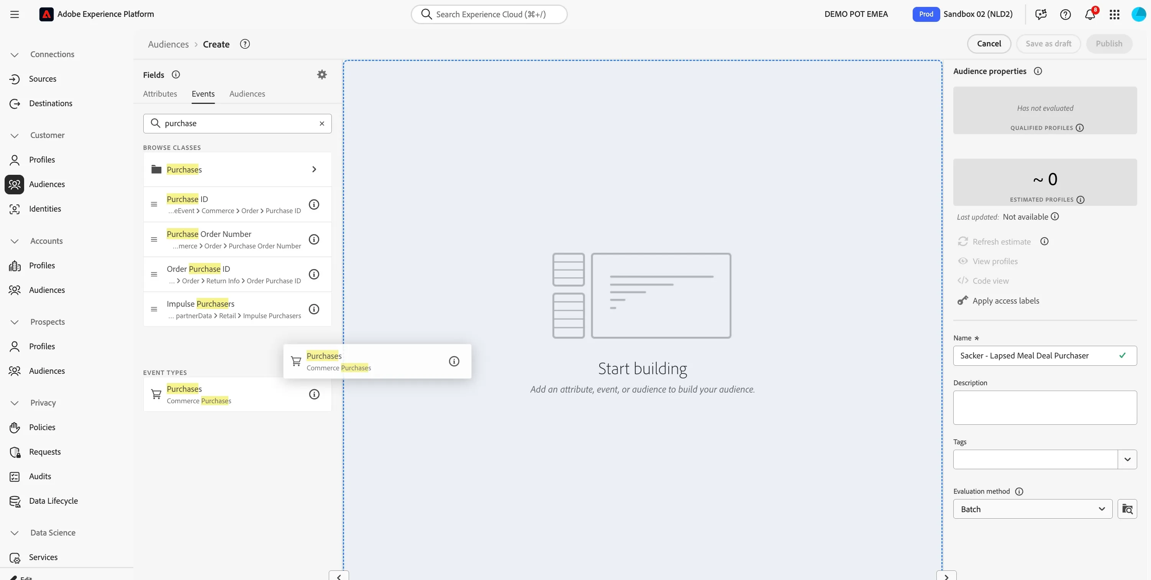Collapse the left Fields panel arrow
This screenshot has width=1151, height=580.
pyautogui.click(x=339, y=576)
